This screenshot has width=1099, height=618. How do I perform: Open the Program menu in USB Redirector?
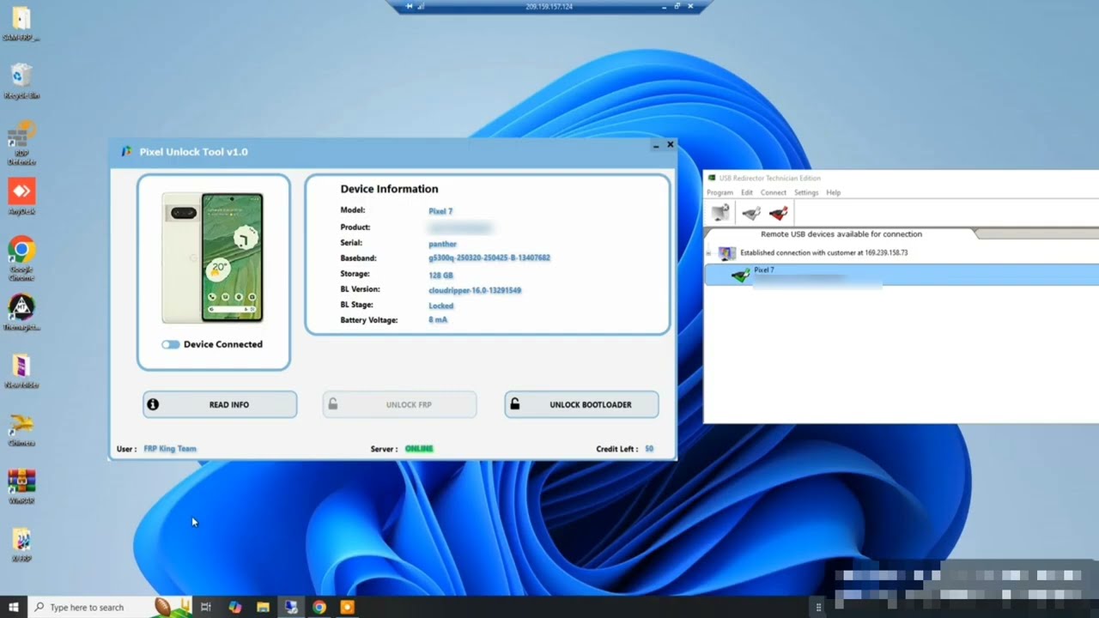click(720, 192)
